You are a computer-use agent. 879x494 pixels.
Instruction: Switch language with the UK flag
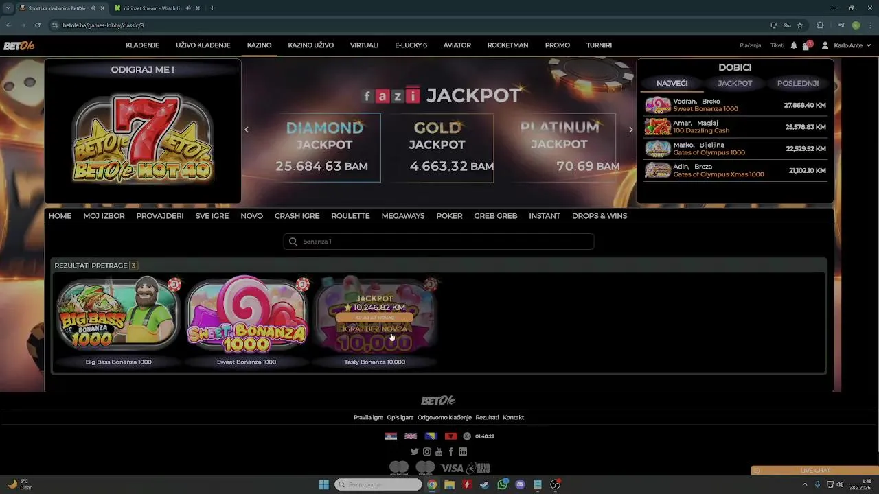(411, 436)
